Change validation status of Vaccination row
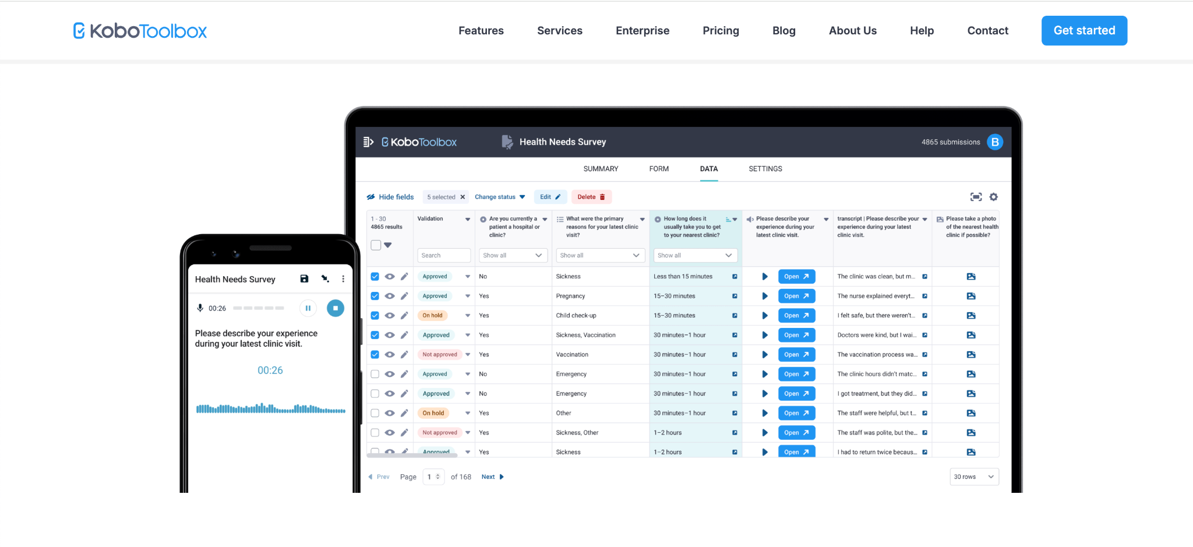This screenshot has width=1193, height=547. pyautogui.click(x=468, y=355)
